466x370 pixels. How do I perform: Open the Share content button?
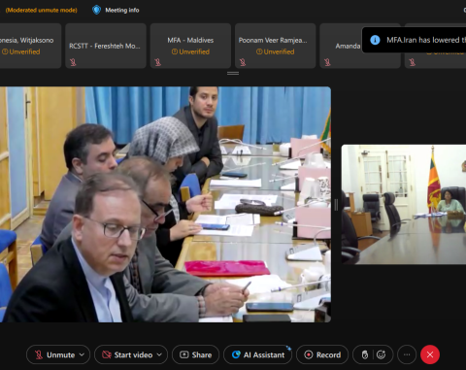point(195,354)
